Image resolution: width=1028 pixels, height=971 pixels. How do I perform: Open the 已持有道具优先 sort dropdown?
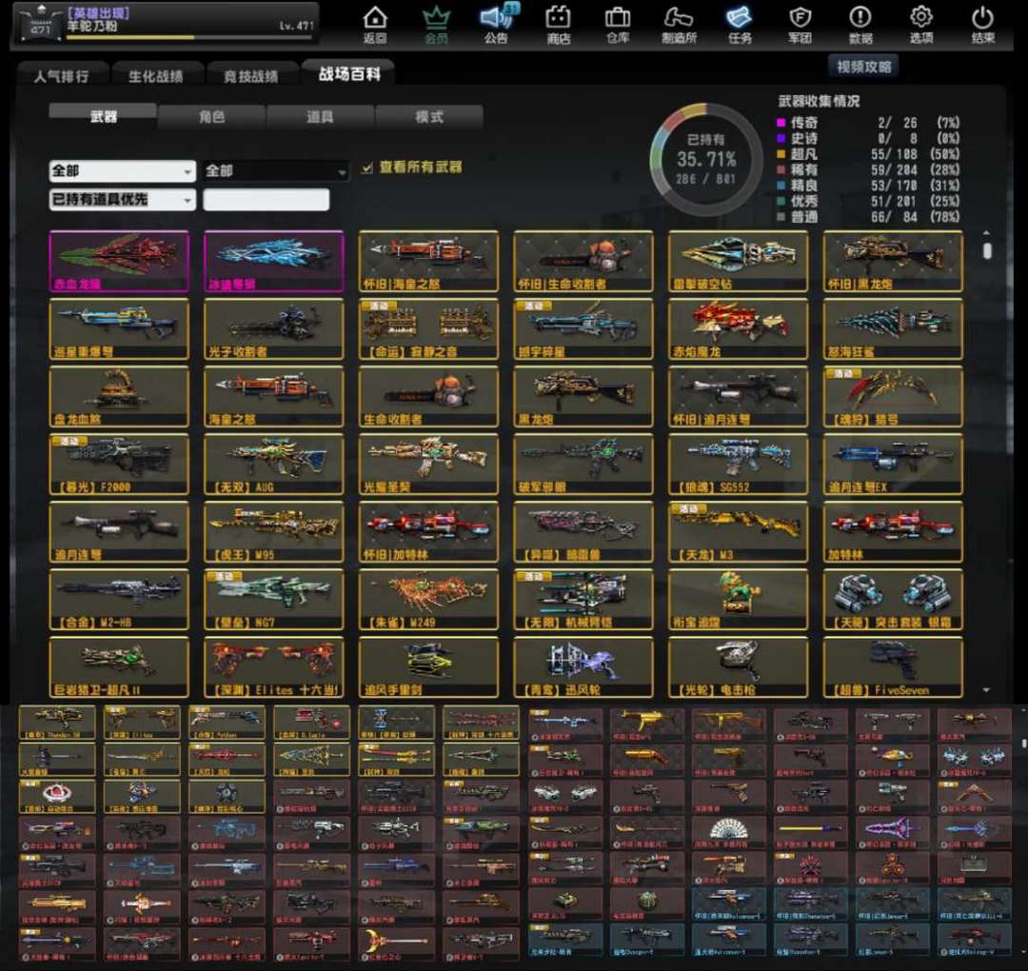click(122, 200)
